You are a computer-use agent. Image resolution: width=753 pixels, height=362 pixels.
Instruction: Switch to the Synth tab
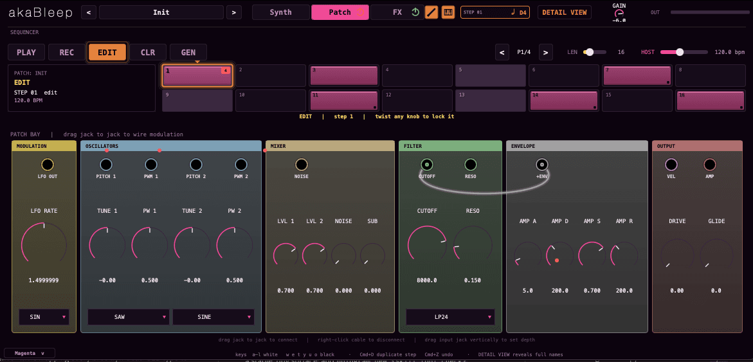coord(280,12)
